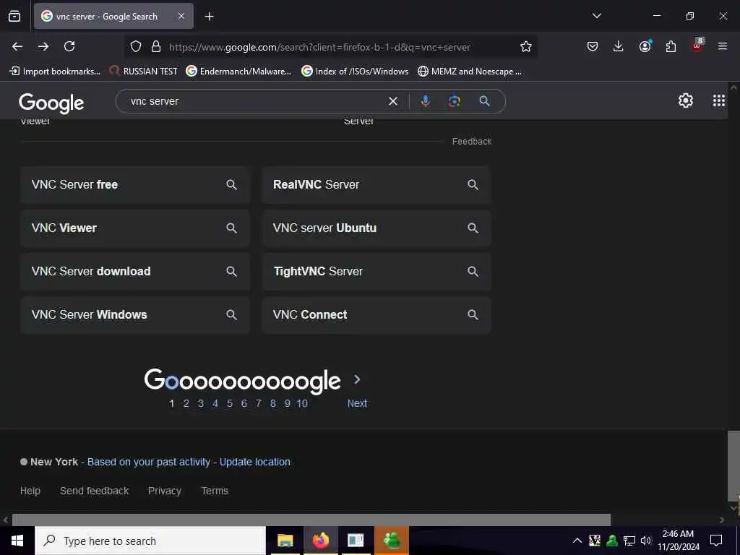List all tabs with the dropdown chevron

tap(596, 16)
